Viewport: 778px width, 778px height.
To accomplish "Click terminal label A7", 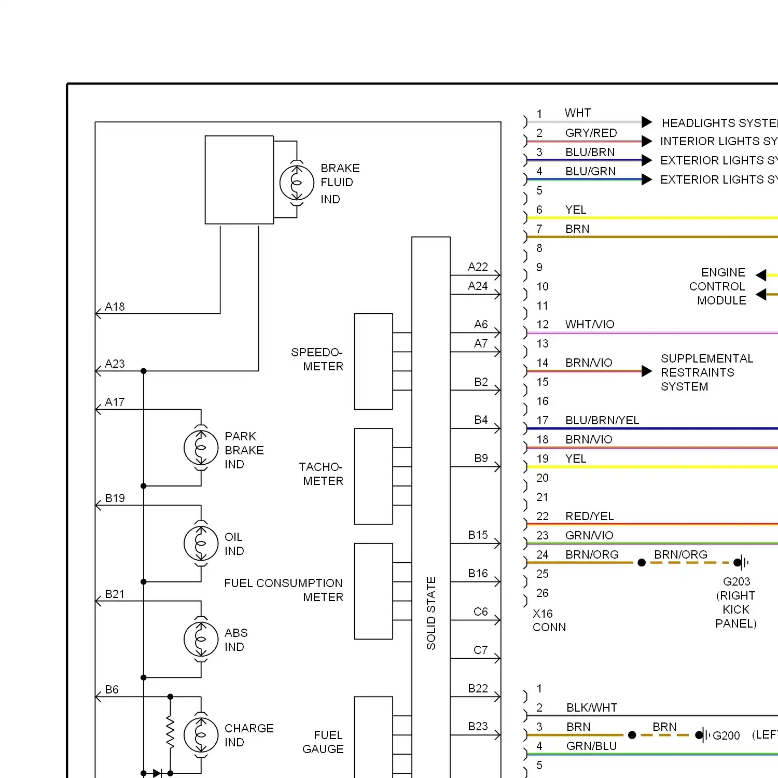I will click(481, 343).
